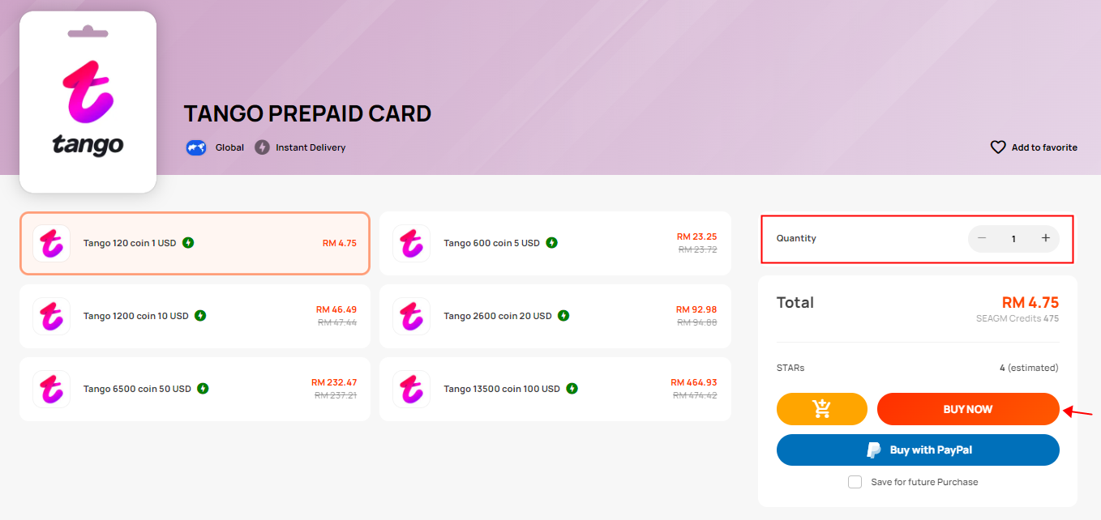Click the heart icon beside Add to favorite
The width and height of the screenshot is (1101, 520).
click(x=998, y=147)
